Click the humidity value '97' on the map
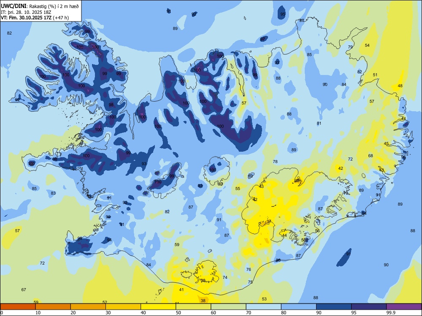 pyautogui.click(x=262, y=39)
